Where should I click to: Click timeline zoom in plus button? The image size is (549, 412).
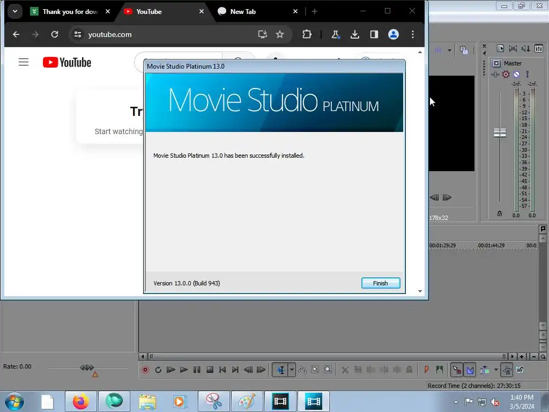[x=522, y=357]
